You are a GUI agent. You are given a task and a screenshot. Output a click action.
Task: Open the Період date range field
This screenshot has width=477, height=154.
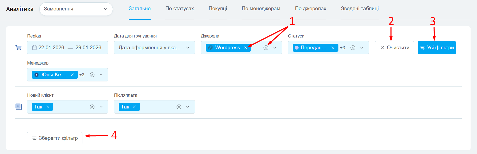click(x=67, y=48)
